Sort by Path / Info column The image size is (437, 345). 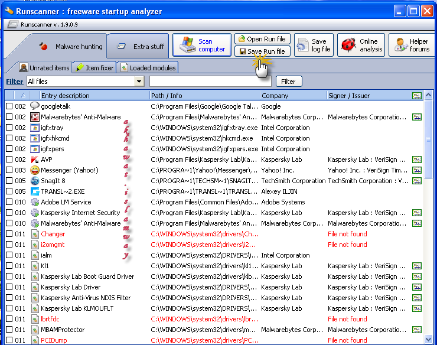(x=205, y=96)
